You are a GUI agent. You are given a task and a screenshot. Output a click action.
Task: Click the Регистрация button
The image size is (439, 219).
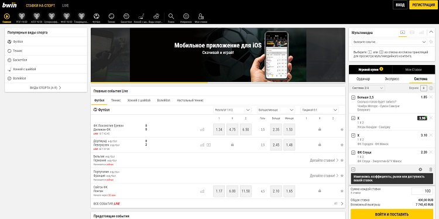click(424, 5)
